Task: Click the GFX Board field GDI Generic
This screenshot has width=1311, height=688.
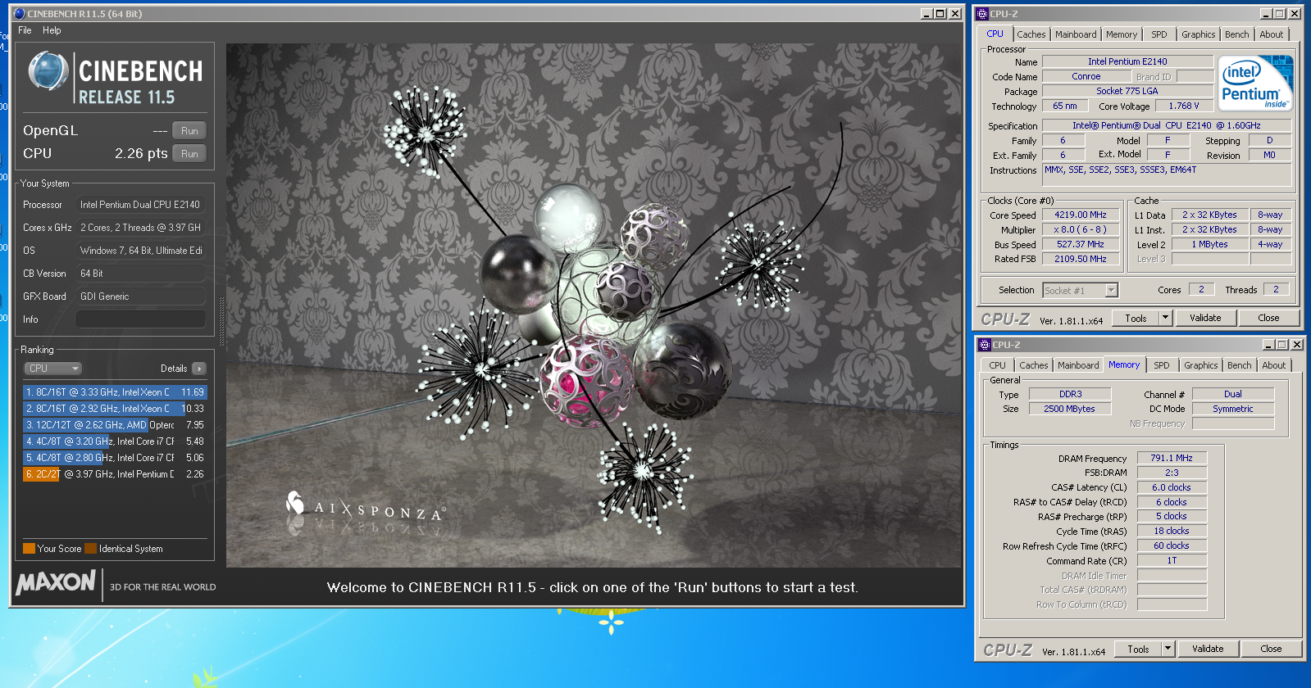Action: coord(141,296)
